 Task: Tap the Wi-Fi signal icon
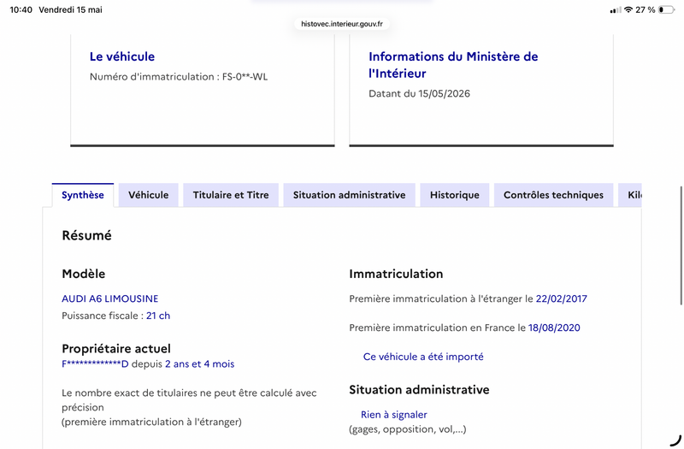point(628,9)
